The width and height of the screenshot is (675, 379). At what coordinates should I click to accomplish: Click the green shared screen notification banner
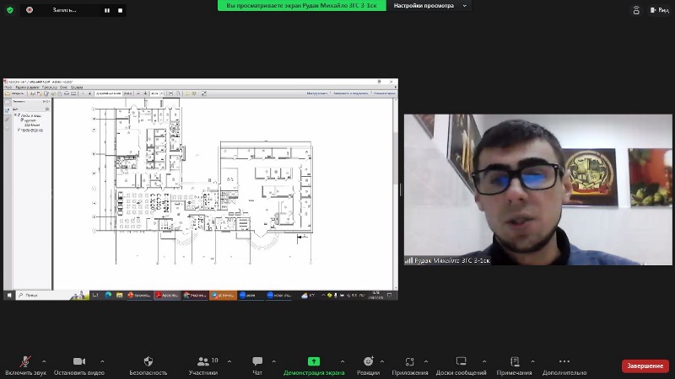coord(302,6)
